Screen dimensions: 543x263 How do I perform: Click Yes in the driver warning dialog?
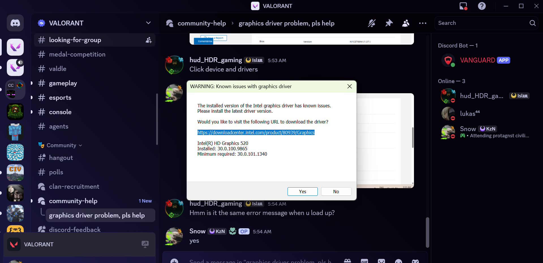(x=302, y=192)
